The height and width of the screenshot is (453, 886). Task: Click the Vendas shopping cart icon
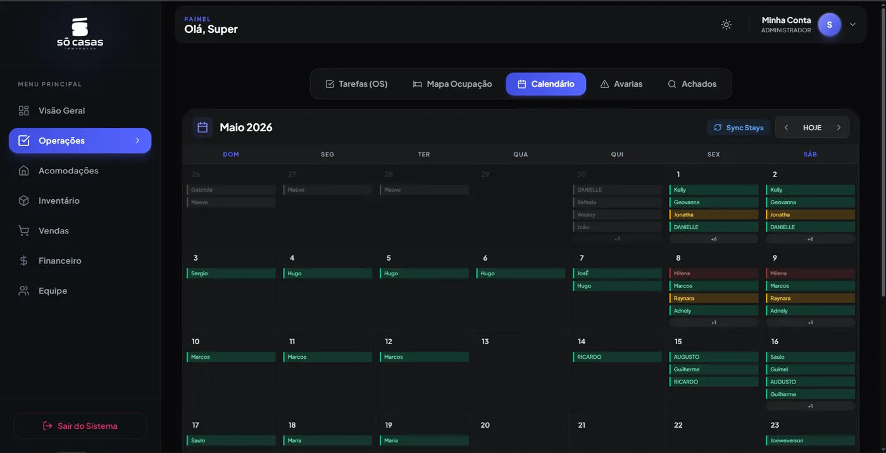23,231
